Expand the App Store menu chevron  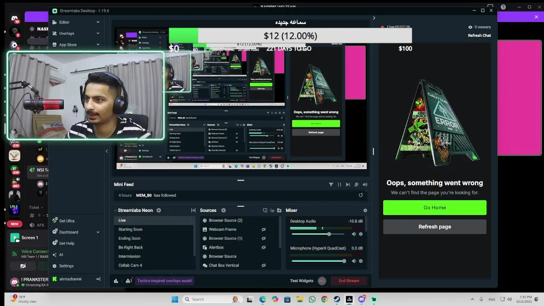(x=98, y=45)
